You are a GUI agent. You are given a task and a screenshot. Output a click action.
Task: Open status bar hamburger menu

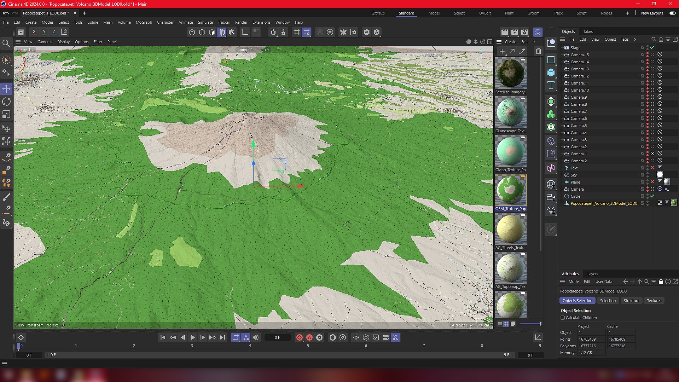4,364
